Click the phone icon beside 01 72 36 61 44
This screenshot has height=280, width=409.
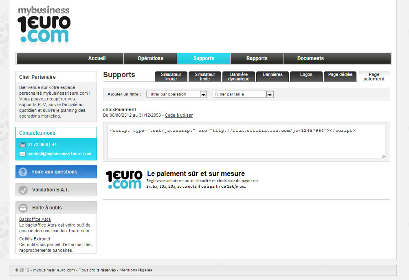(22, 144)
